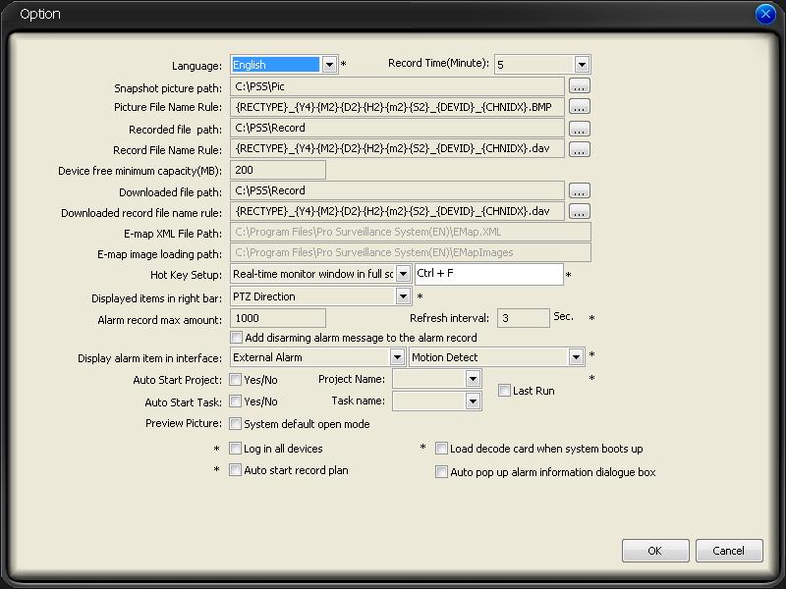Open browse dialog for Recorded file path
This screenshot has height=589, width=786.
pos(579,129)
